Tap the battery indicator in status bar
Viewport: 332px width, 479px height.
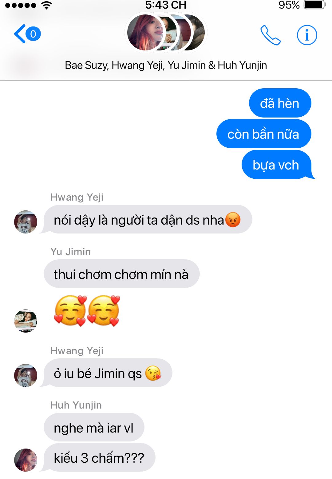click(x=314, y=5)
